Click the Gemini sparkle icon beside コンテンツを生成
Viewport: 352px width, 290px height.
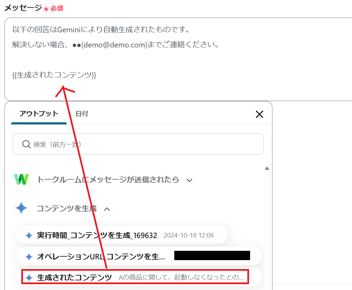[x=21, y=208]
